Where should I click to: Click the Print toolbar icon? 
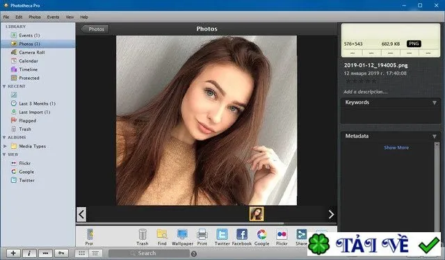[x=202, y=237]
